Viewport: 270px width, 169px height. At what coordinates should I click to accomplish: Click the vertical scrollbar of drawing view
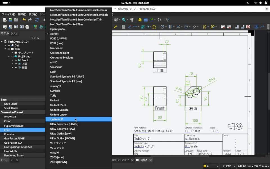tap(269, 91)
